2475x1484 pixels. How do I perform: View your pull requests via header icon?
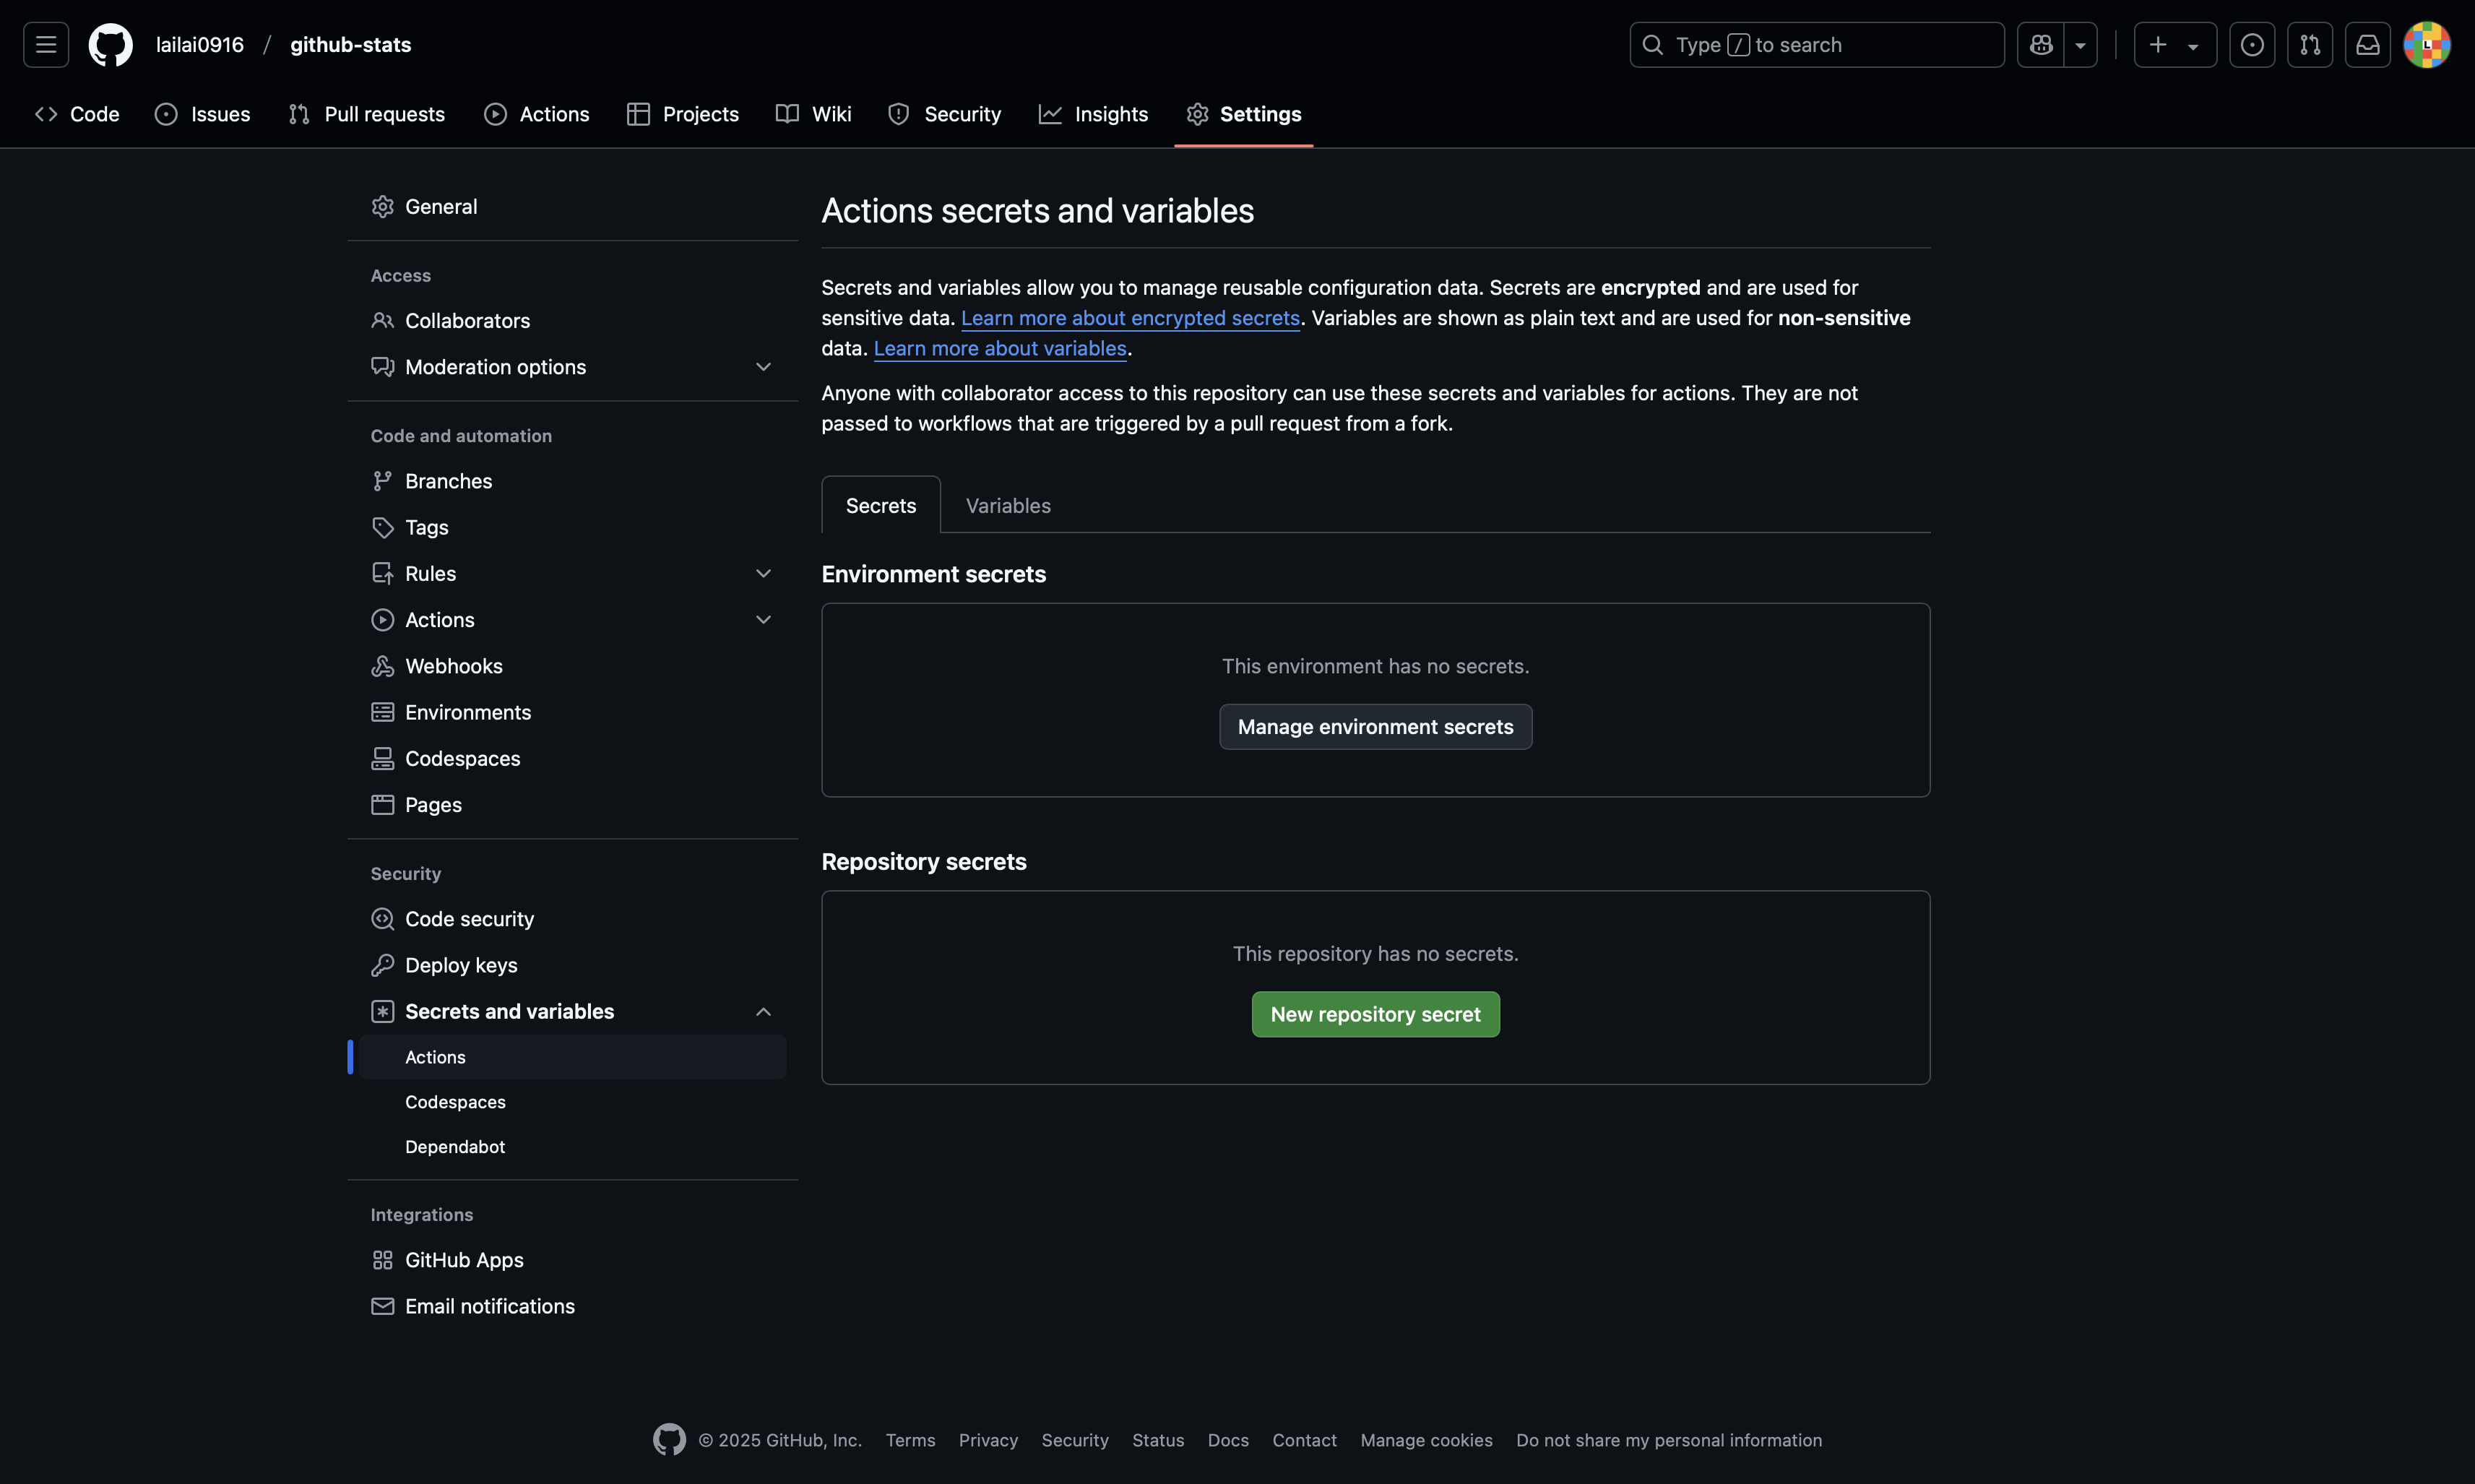tap(2310, 45)
